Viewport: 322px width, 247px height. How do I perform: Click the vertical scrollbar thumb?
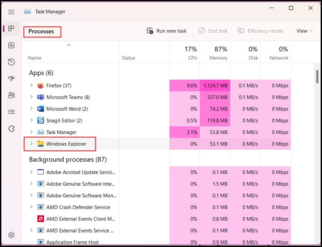coord(317,77)
